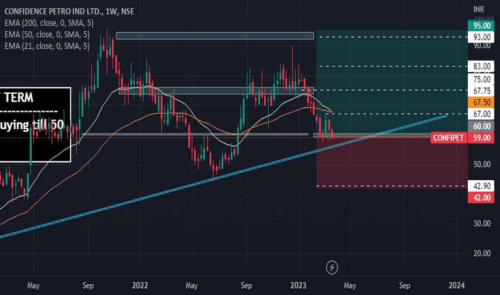
Task: Click the CONFIPET price line label
Action: [448, 138]
